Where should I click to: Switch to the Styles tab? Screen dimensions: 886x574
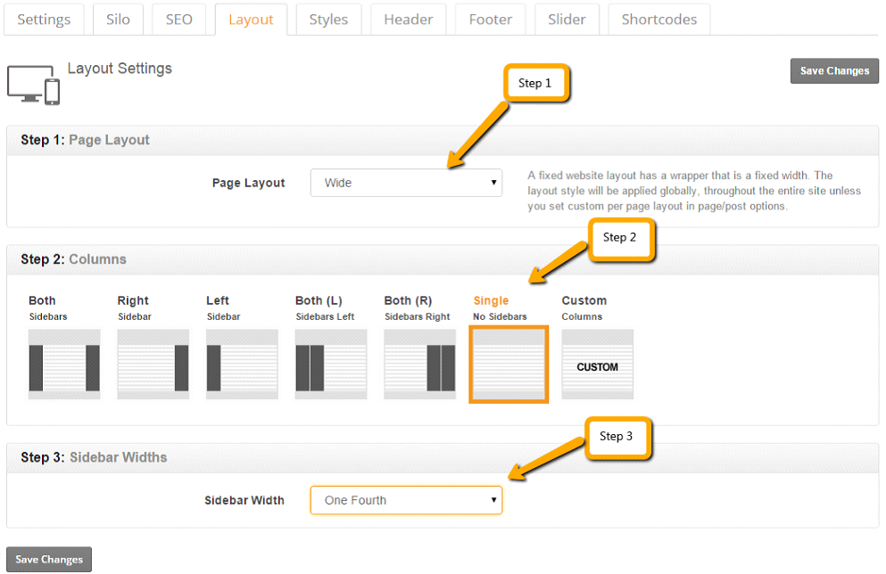pos(328,20)
